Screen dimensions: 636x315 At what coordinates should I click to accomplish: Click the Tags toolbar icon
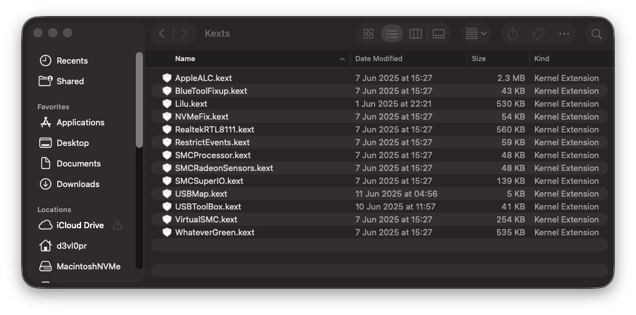(538, 33)
